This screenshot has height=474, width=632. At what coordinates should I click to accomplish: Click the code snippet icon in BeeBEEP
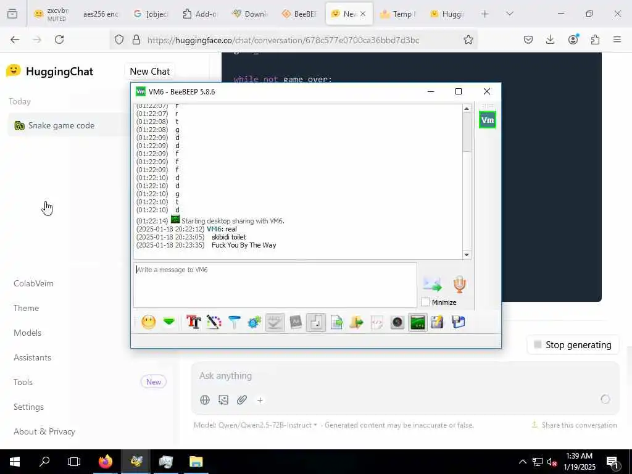click(x=377, y=322)
